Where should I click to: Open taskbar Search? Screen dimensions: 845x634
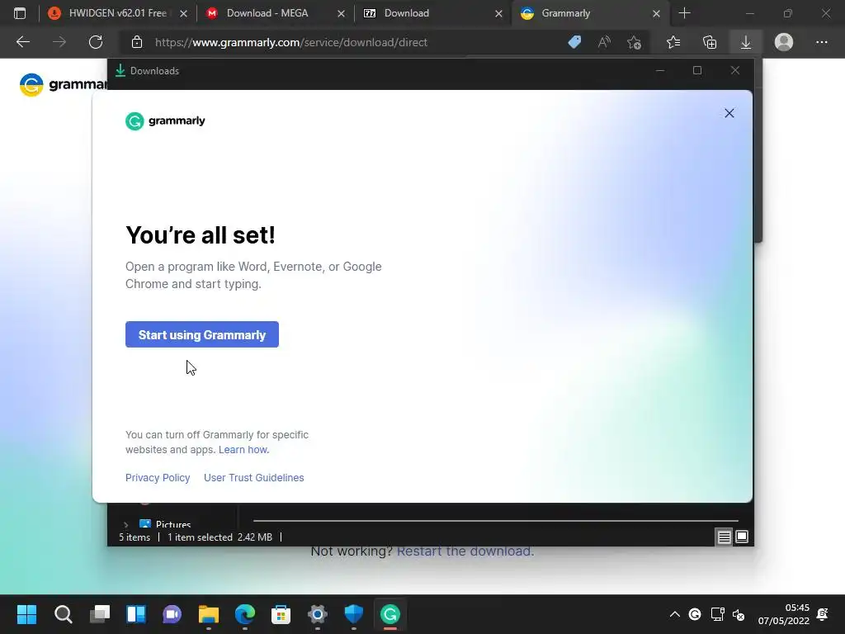(x=63, y=614)
